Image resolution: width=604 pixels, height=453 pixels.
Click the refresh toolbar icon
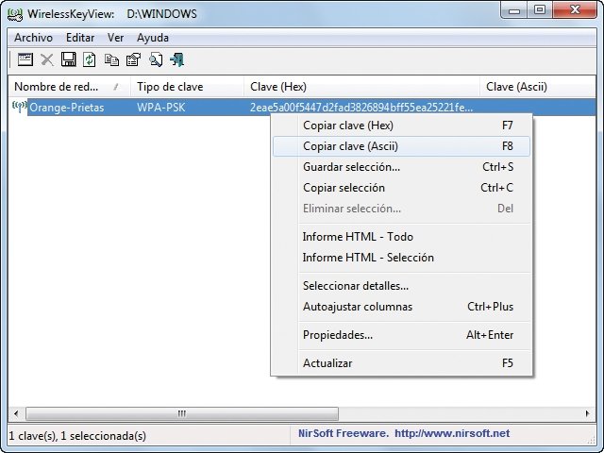[x=90, y=59]
